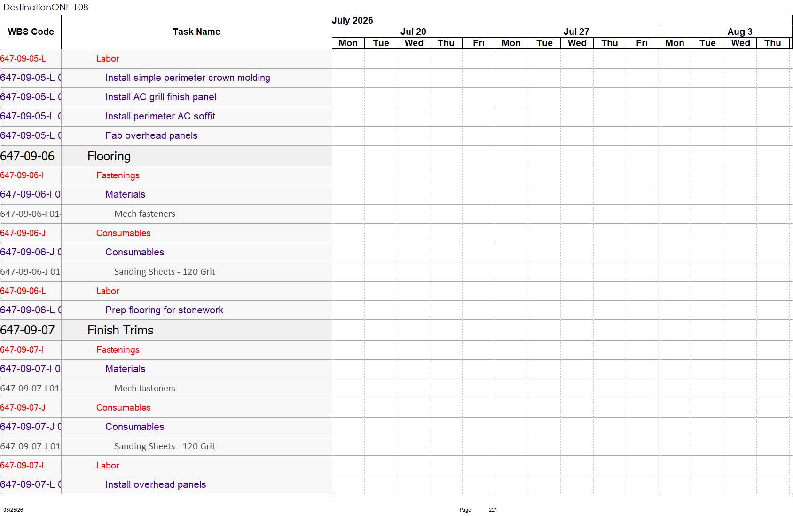Select the Install AC grill finish panel task
The width and height of the screenshot is (793, 516).
(x=161, y=97)
